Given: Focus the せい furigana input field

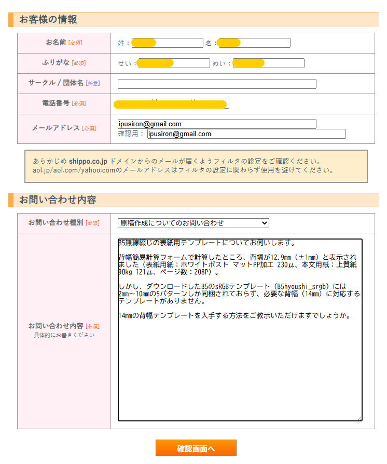Looking at the screenshot, I should click(173, 63).
